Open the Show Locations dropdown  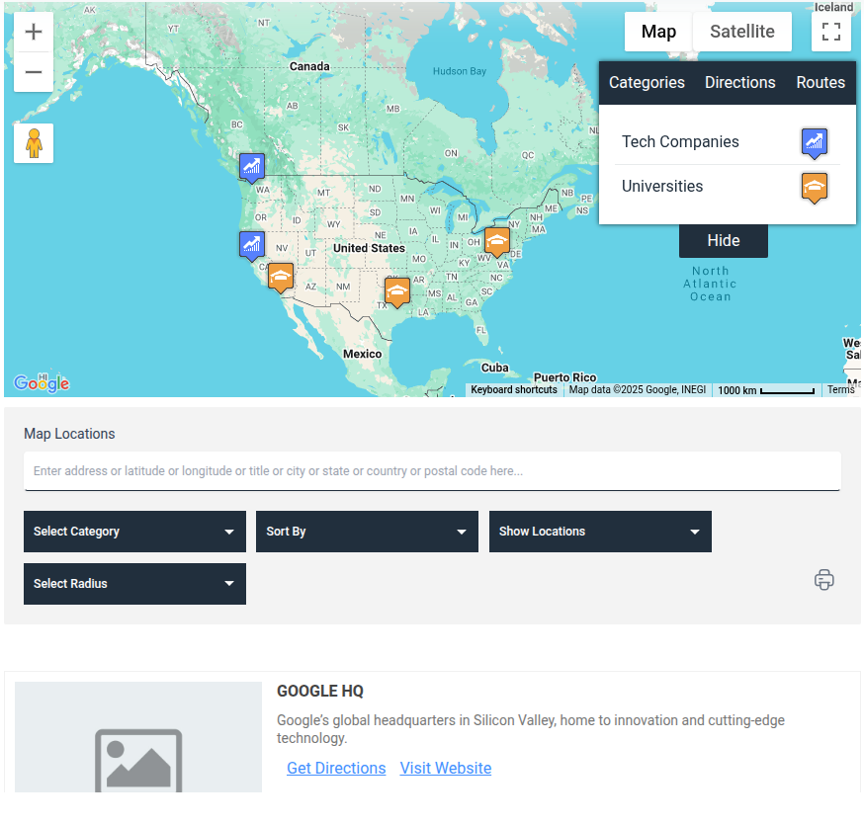tap(600, 532)
